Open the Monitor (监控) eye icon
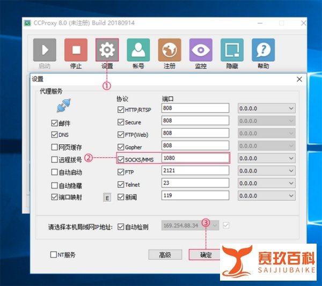The height and width of the screenshot is (286, 322). 201,50
